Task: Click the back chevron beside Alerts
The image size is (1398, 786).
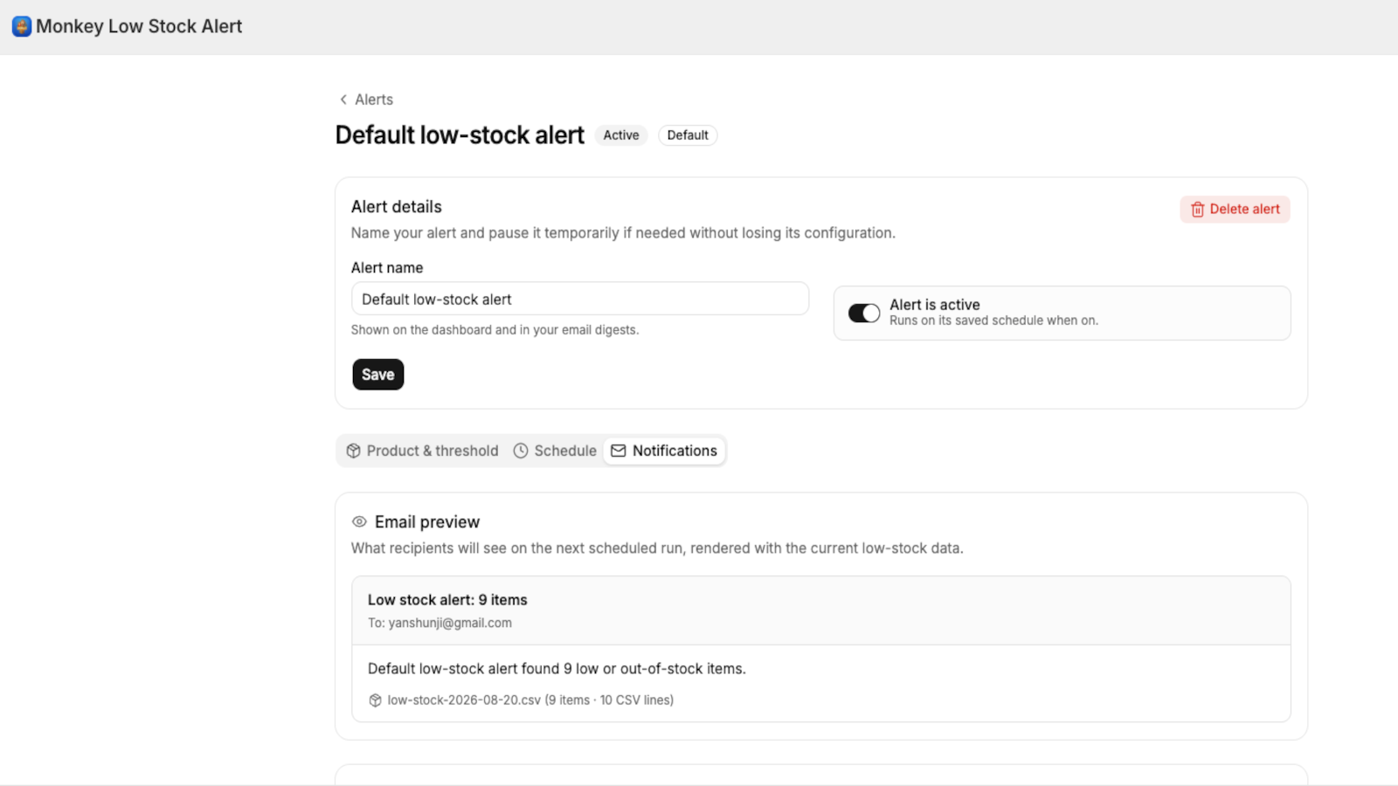Action: 343,100
